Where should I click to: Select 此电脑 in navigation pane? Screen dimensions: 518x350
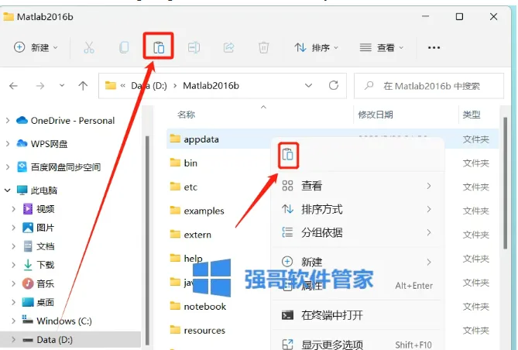coord(43,190)
